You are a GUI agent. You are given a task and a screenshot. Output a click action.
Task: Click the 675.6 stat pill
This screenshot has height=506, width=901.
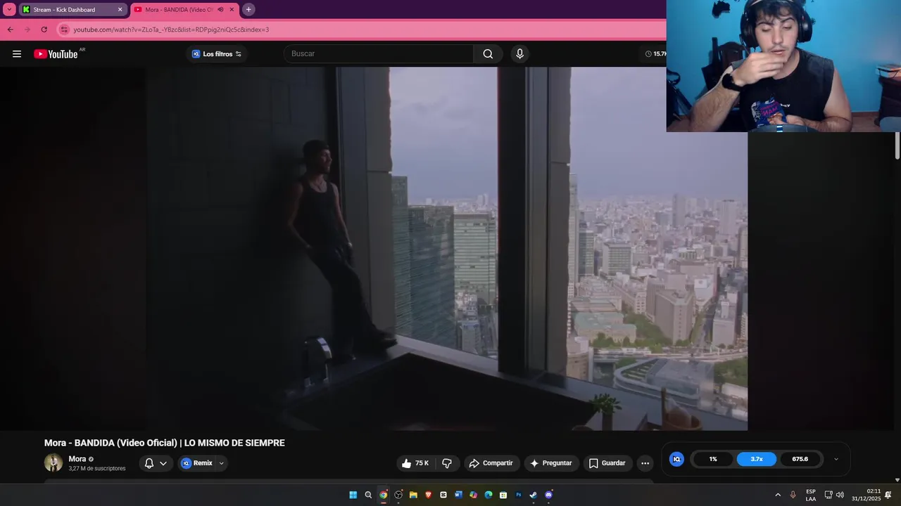click(800, 459)
